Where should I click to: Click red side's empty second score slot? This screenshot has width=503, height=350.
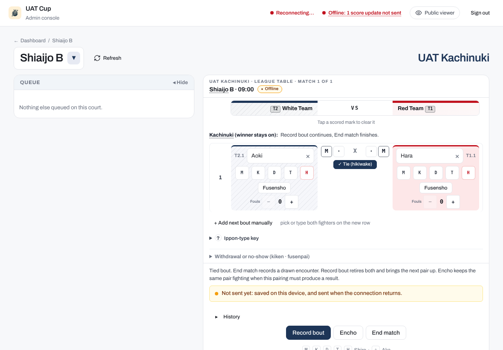[371, 151]
